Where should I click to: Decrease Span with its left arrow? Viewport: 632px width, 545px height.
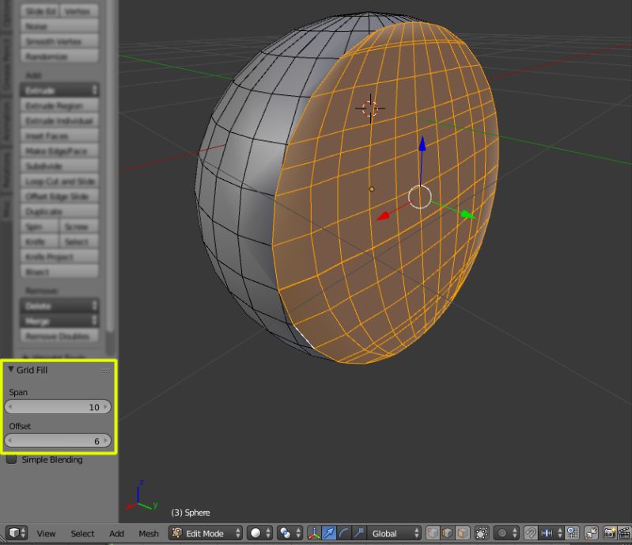coord(10,407)
